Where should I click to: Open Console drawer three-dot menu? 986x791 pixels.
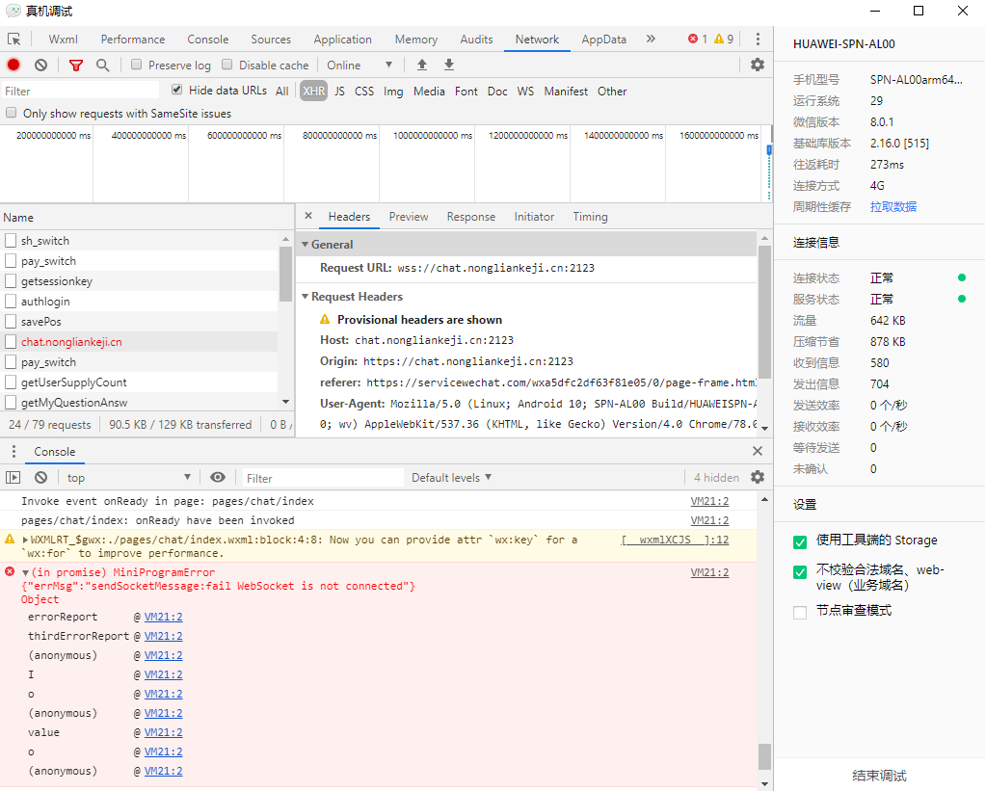(x=13, y=452)
